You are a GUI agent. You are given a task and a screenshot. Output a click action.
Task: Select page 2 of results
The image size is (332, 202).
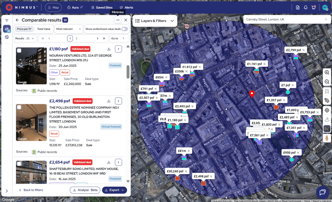click(76, 38)
